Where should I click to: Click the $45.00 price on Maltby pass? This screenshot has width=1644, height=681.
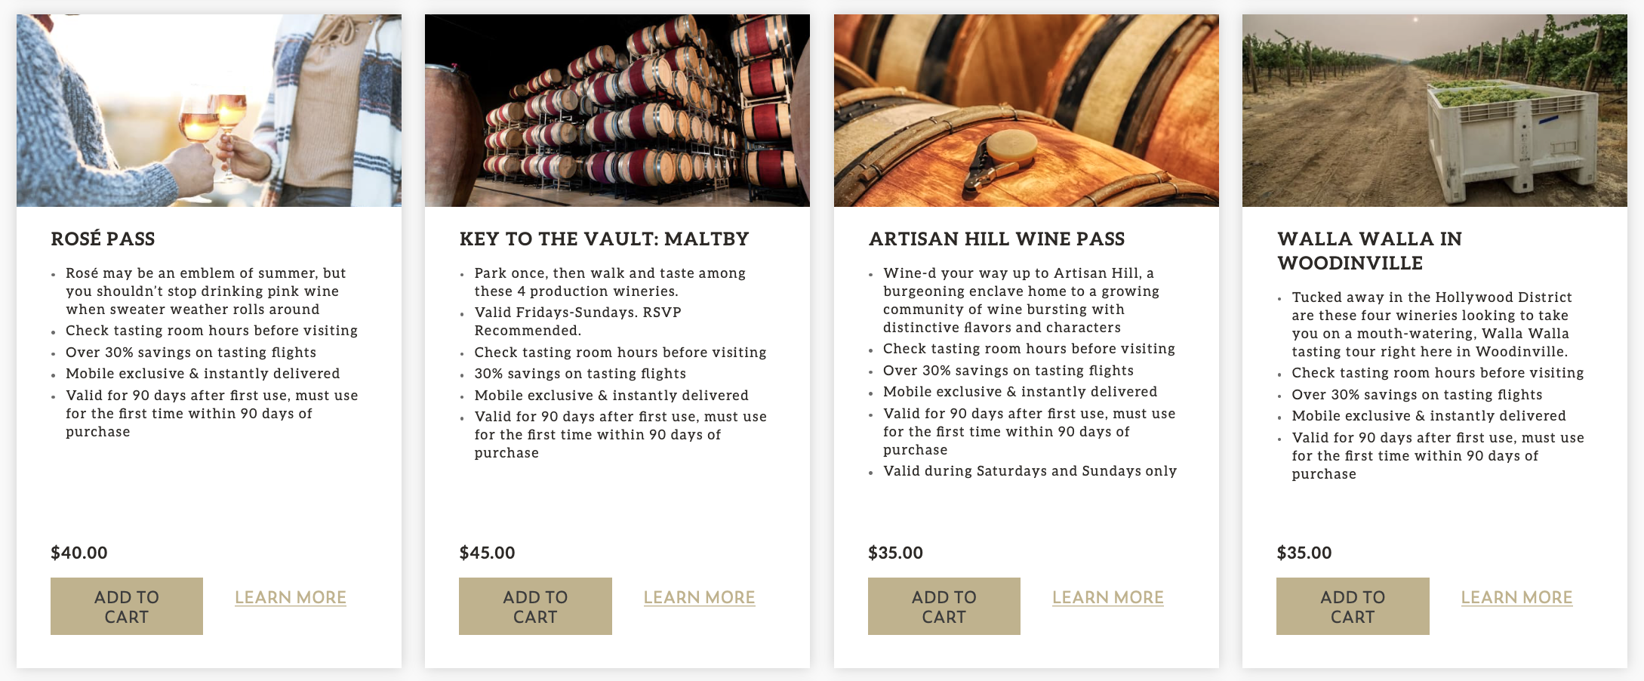(x=487, y=553)
